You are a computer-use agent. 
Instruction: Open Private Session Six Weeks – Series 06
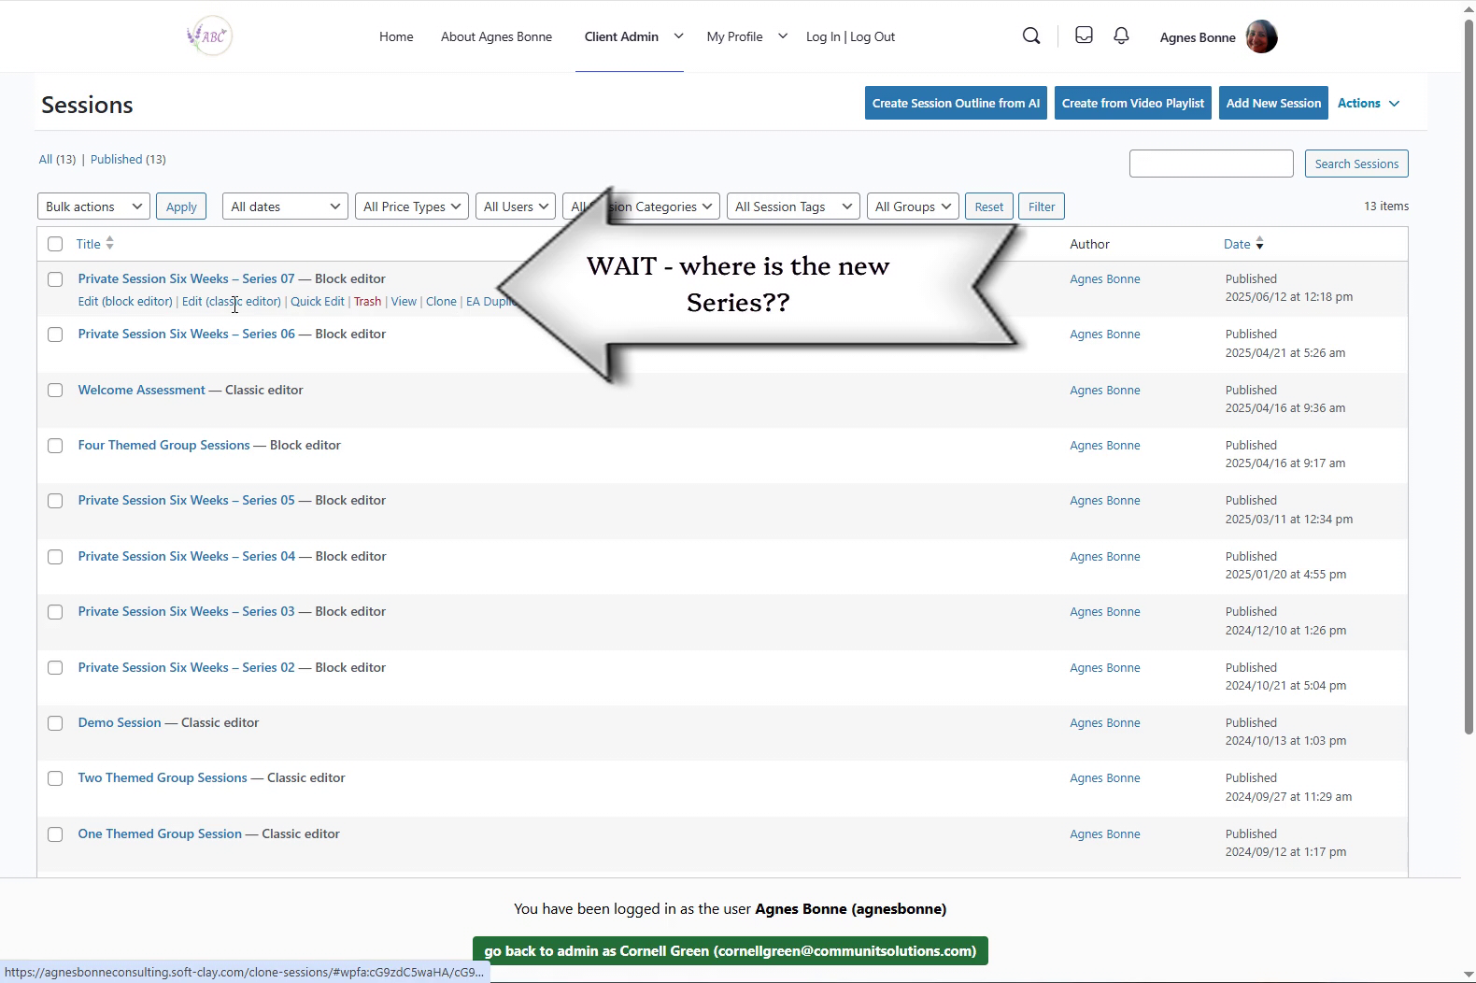[x=186, y=334]
